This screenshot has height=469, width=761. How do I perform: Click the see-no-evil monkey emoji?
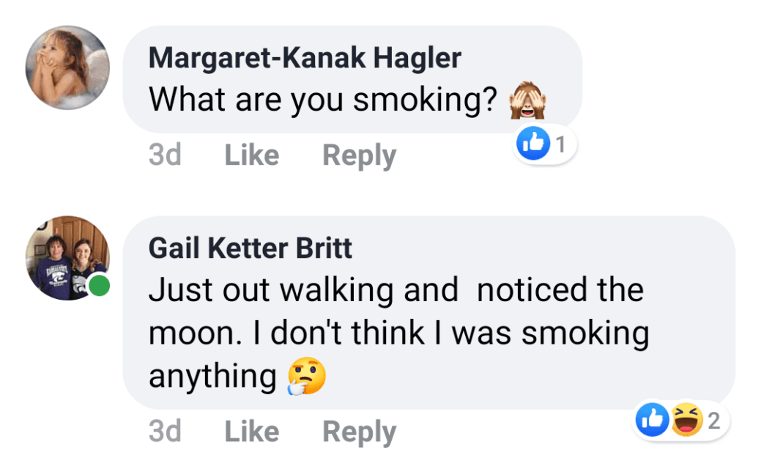coord(528,102)
